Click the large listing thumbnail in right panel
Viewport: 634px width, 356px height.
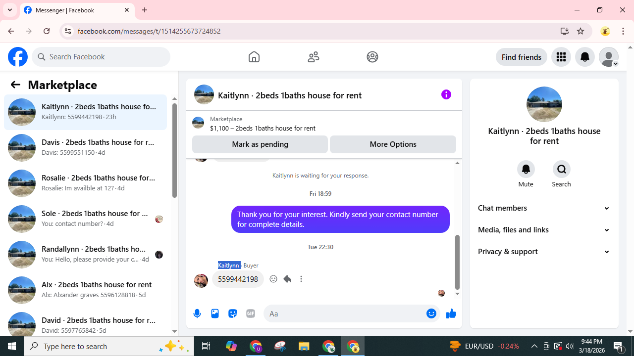[x=544, y=104]
